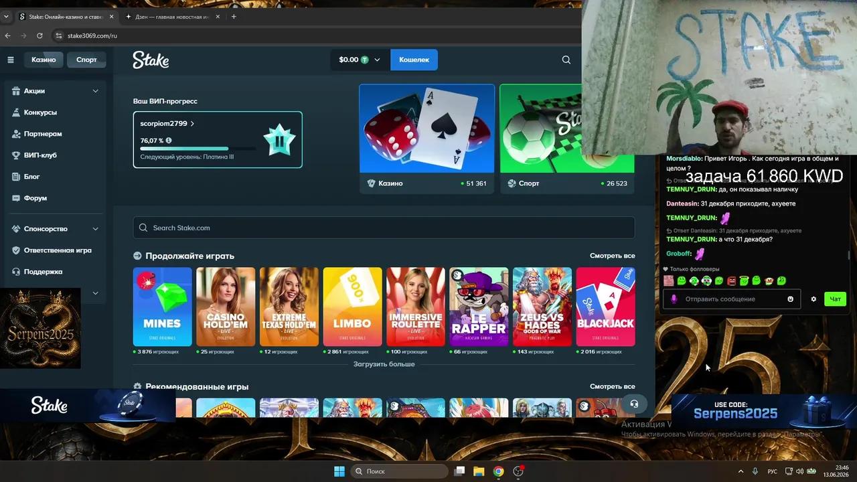Switch to the Stake browser tab
857x482 pixels.
pyautogui.click(x=66, y=17)
